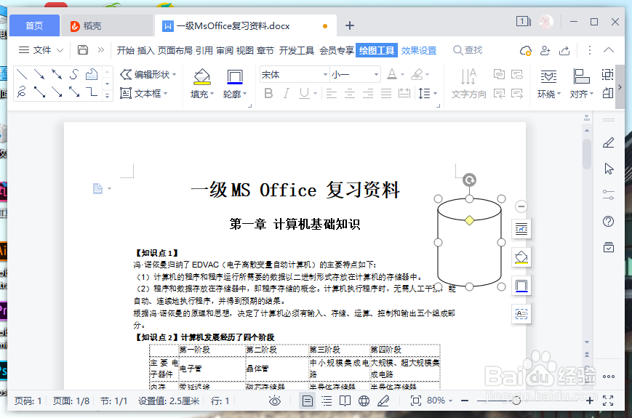Click the Align (对齐) objects icon
The image size is (632, 418).
click(581, 76)
